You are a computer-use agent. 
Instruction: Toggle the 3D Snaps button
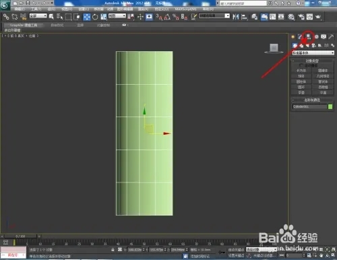(x=159, y=17)
